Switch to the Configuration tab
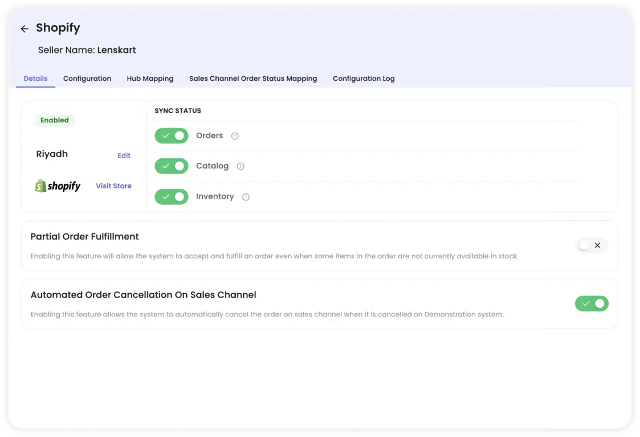 tap(87, 79)
